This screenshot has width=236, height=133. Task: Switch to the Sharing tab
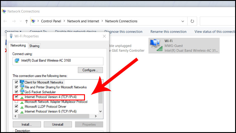34,46
